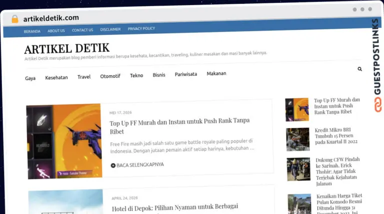Select the Travel category
384x214 pixels.
click(84, 77)
